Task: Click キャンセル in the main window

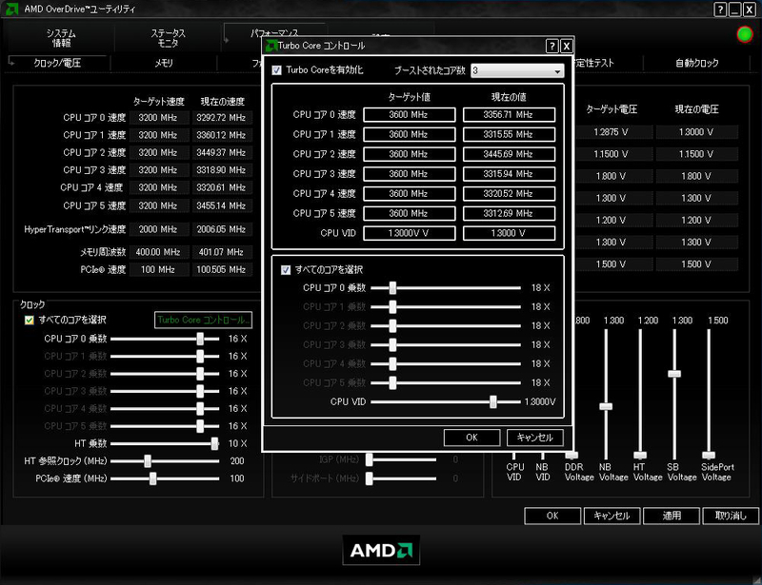Action: click(x=612, y=516)
